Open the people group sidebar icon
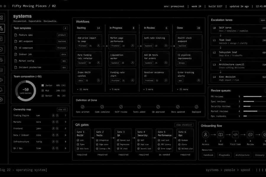 pyautogui.click(x=1, y=60)
